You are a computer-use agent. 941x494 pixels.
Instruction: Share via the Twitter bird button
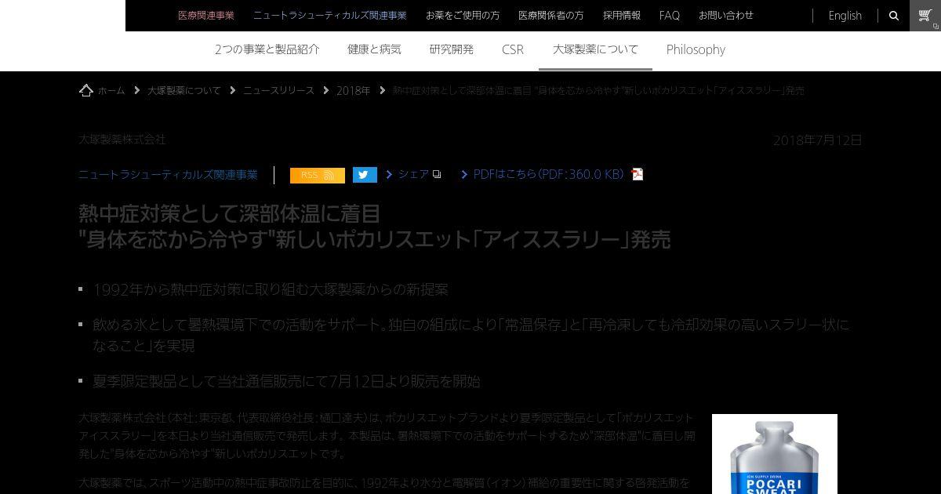365,175
